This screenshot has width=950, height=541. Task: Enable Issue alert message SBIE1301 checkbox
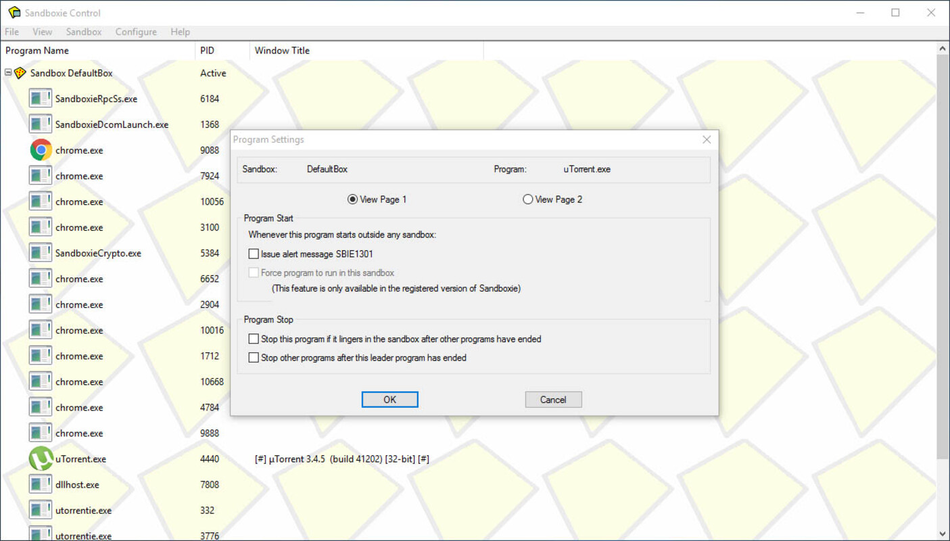pyautogui.click(x=254, y=254)
